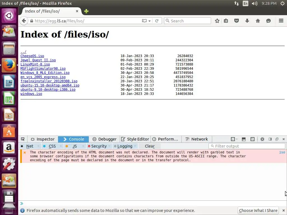Open frame selection devtools dropdown icon

pos(234,139)
